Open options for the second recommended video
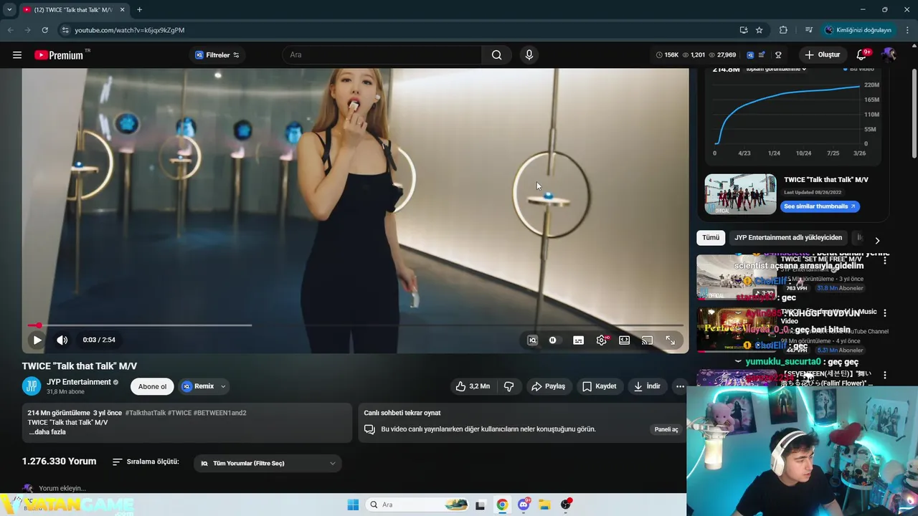The image size is (918, 516). [x=885, y=313]
